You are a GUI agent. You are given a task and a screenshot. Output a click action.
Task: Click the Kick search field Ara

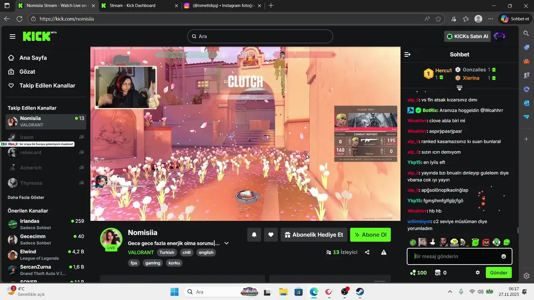click(260, 36)
